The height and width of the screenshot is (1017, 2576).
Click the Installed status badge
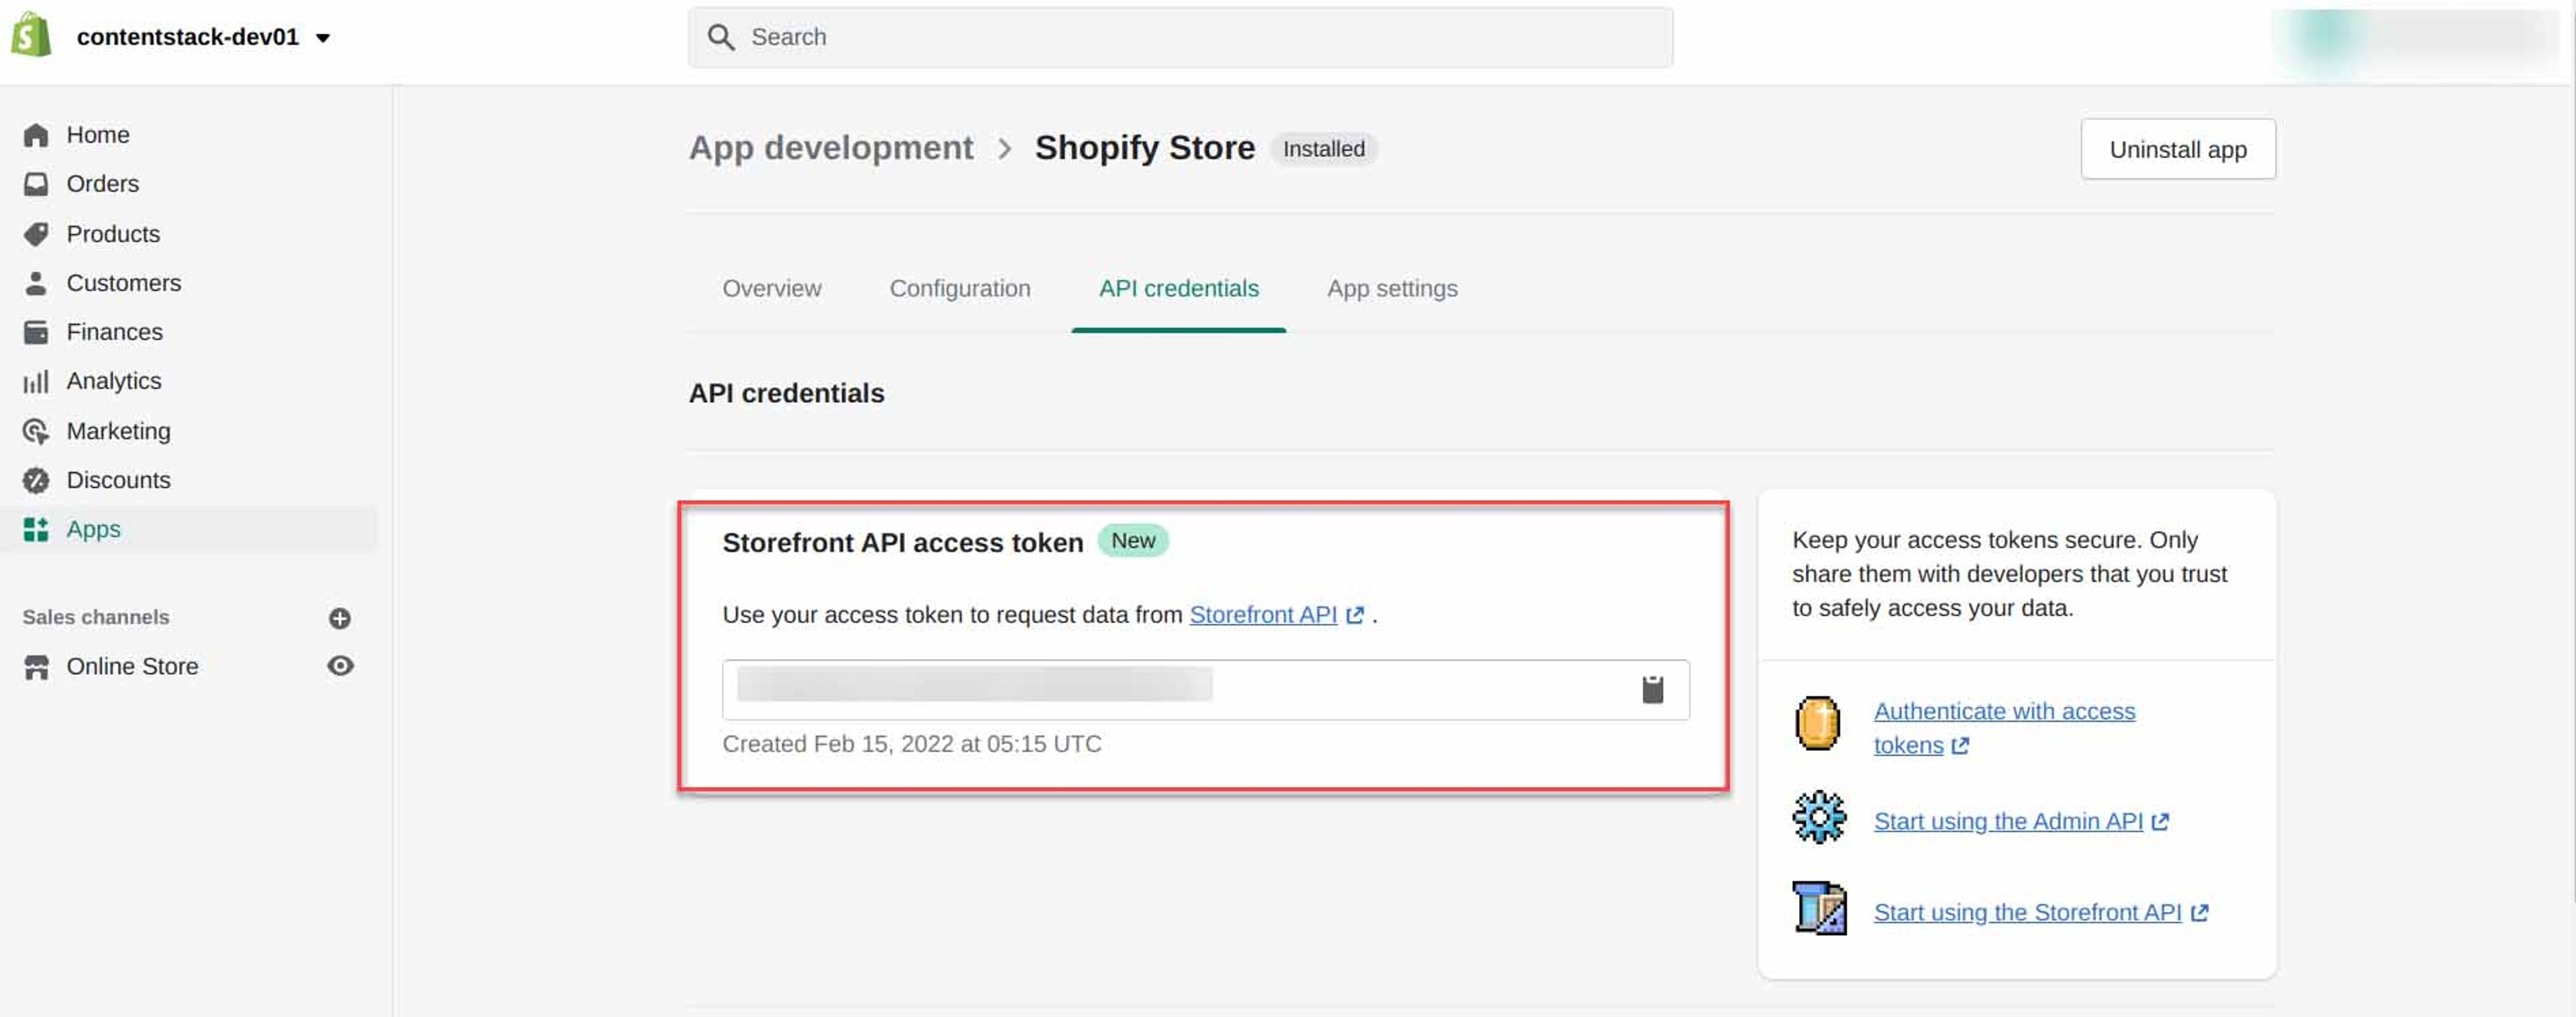pos(1323,149)
